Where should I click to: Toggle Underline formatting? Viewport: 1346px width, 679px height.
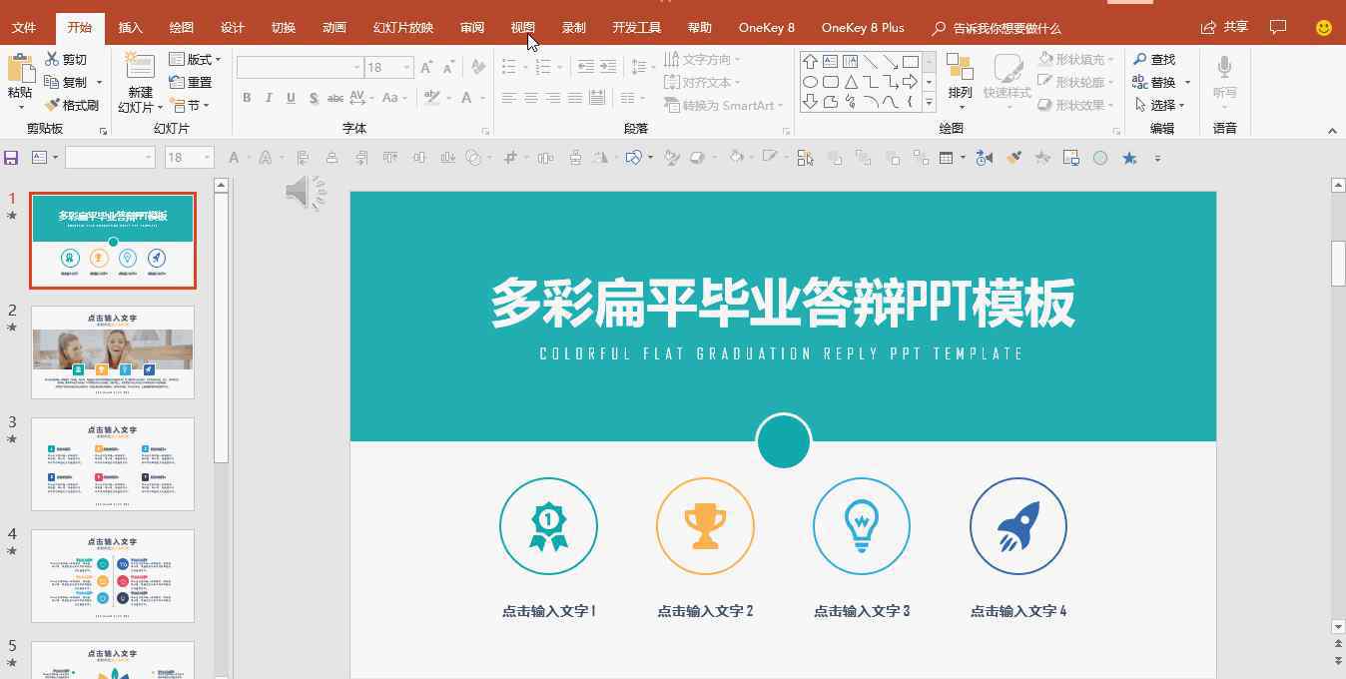tap(291, 98)
